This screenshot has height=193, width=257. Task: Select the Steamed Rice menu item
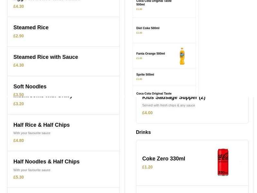pyautogui.click(x=31, y=28)
